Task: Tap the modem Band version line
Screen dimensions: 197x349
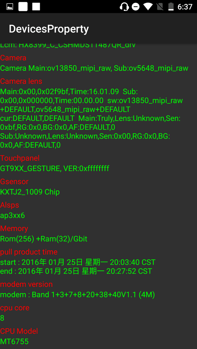Action: (77, 295)
